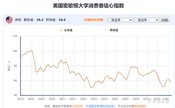Viewport: 175px width, 108px height.
Task: Click the latest value 58.2
Action: tap(40, 20)
